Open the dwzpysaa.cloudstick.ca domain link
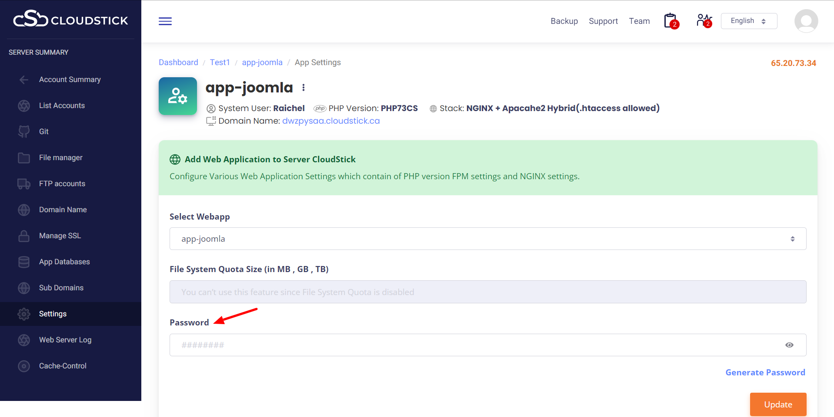The image size is (834, 417). 331,121
